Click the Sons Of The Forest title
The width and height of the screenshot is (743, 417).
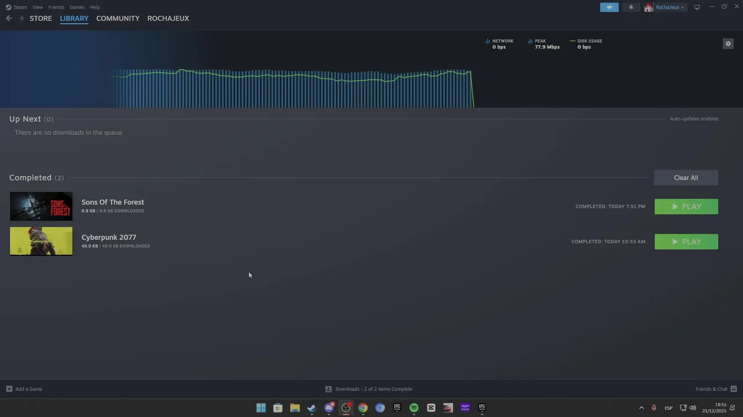point(113,202)
